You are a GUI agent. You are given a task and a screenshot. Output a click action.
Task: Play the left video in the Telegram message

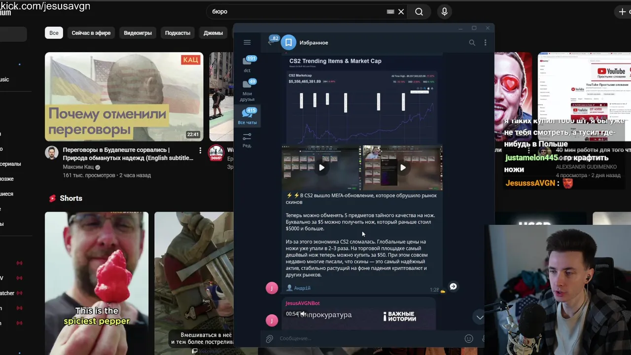click(321, 167)
